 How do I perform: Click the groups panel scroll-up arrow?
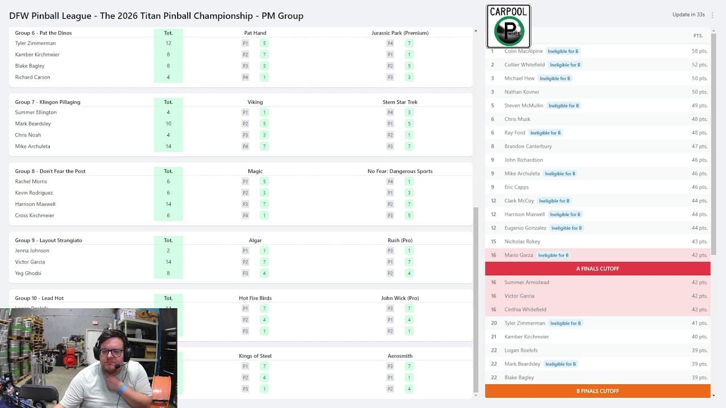(475, 31)
